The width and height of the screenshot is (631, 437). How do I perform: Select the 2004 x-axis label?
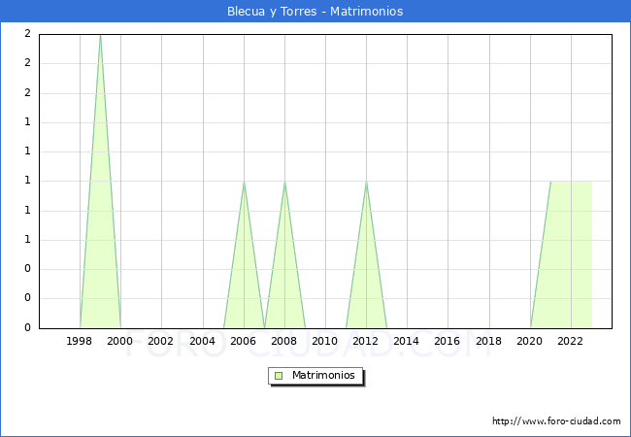tap(202, 341)
